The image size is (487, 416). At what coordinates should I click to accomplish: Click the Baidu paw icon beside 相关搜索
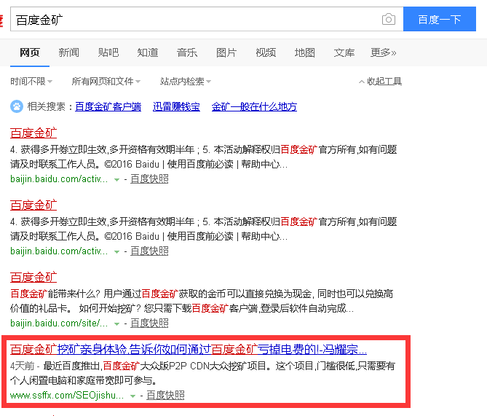pos(17,106)
